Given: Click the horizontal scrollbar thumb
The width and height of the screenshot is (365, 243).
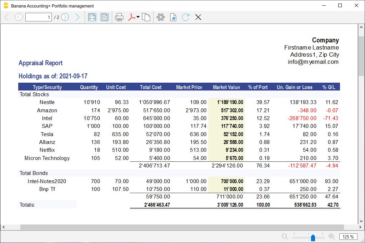Looking at the screenshot, I should coord(182,227).
